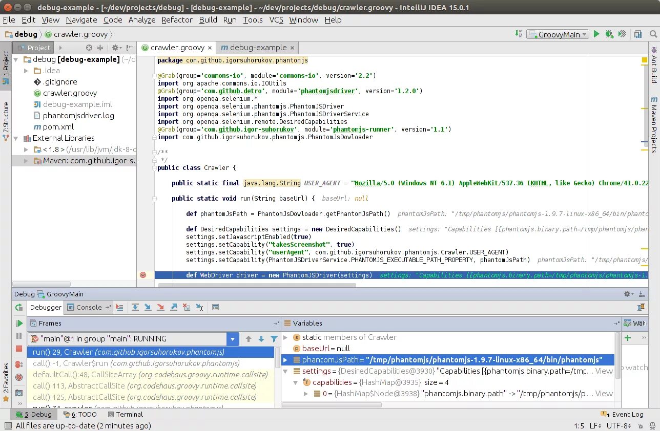Open the GroovyMain run configuration dropdown
The width and height of the screenshot is (660, 431).
click(557, 34)
